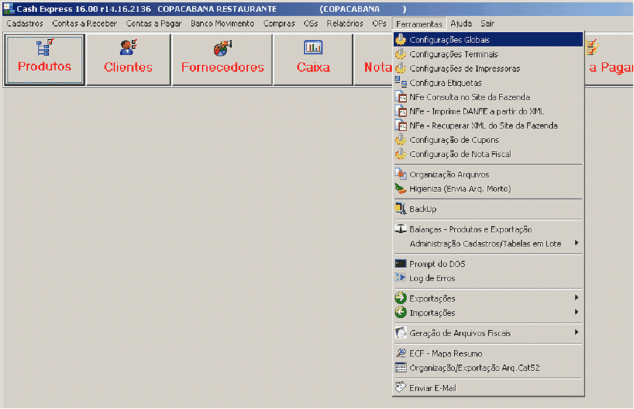
Task: Select Configurações Globais menu entry
Action: (449, 40)
